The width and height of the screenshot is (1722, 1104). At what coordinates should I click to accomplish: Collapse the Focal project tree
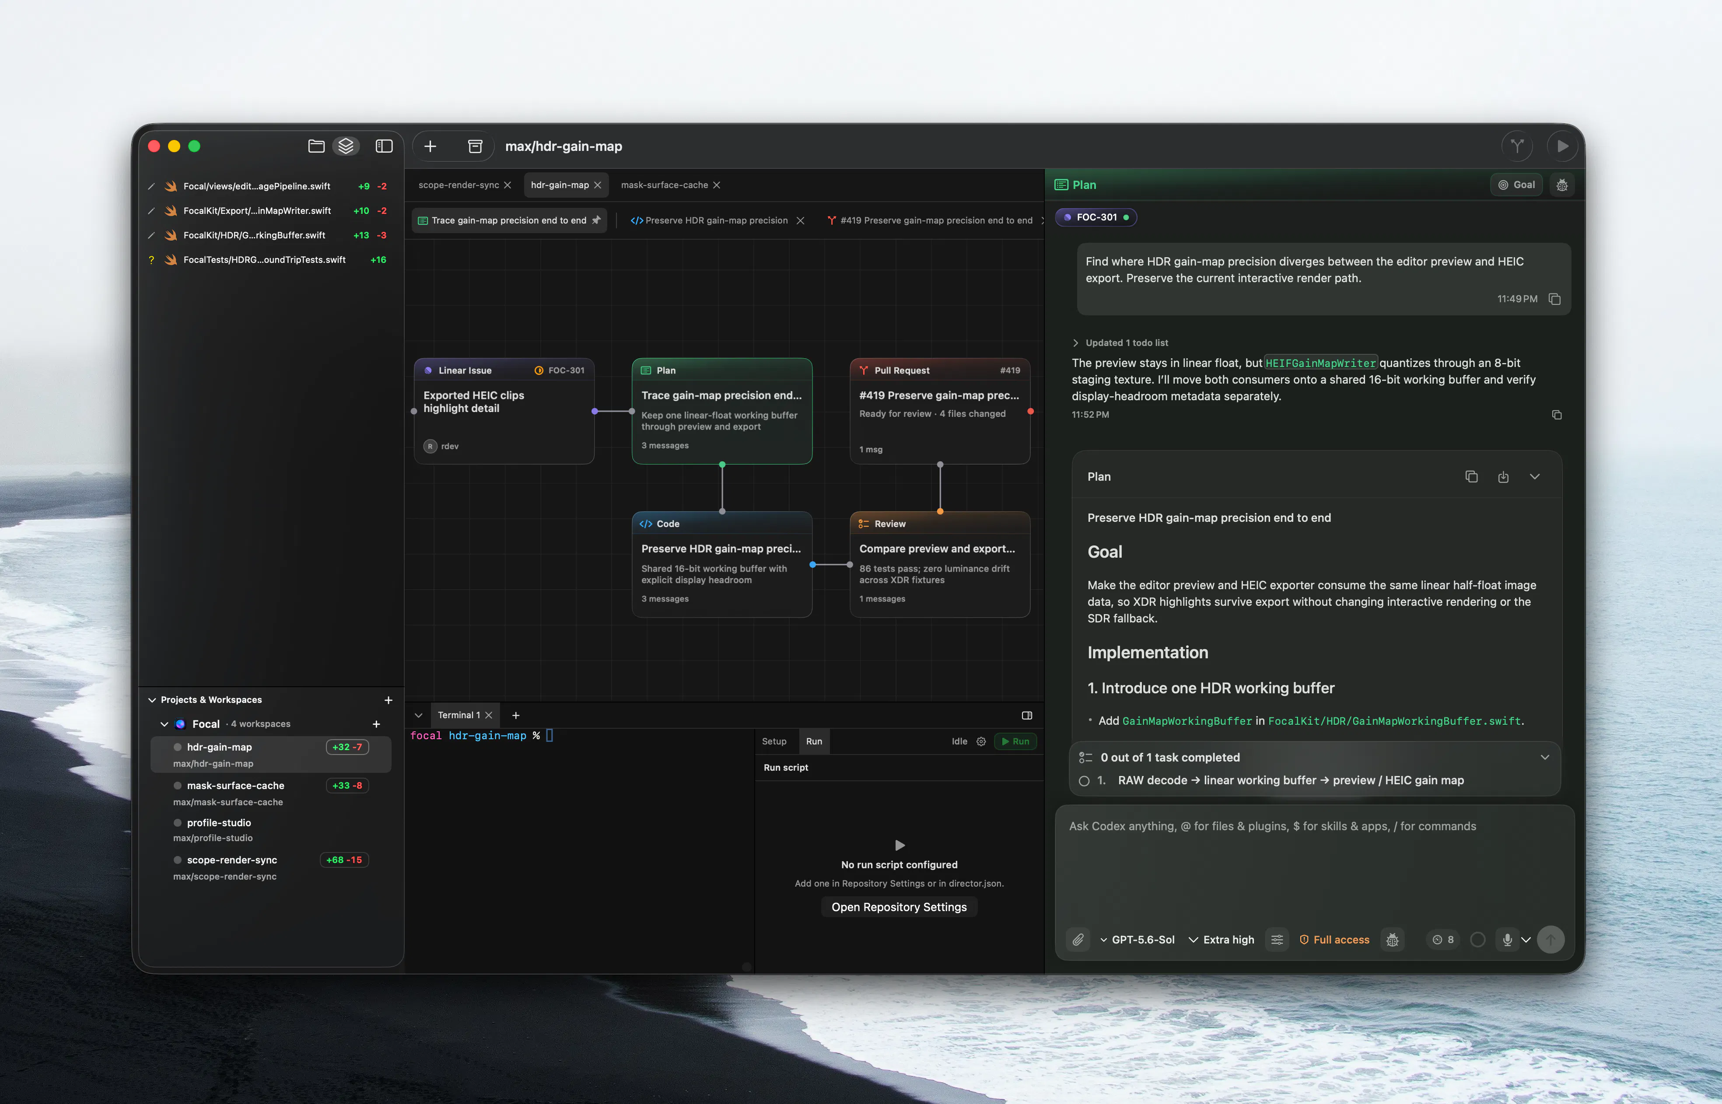164,724
